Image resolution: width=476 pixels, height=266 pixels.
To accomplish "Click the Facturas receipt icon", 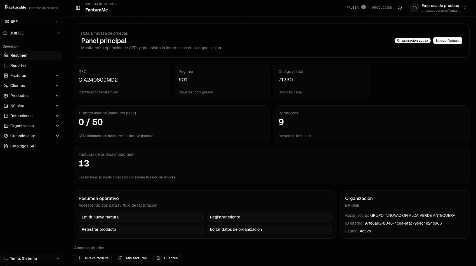I will click(x=6, y=76).
